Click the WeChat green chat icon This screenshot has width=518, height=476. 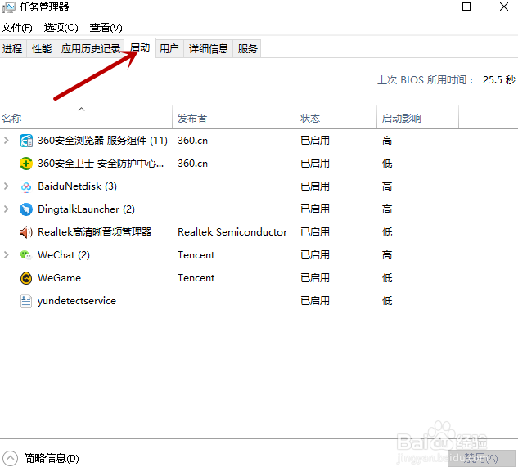tap(25, 255)
